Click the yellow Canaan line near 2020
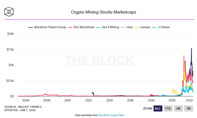The height and width of the screenshot is (118, 197). pos(173,90)
